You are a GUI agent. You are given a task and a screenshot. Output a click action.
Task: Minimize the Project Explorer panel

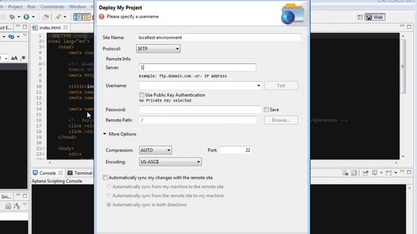pyautogui.click(x=18, y=26)
